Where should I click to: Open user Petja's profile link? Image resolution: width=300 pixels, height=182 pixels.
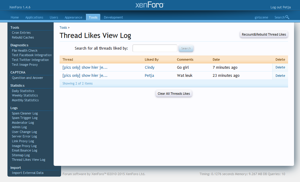click(149, 75)
